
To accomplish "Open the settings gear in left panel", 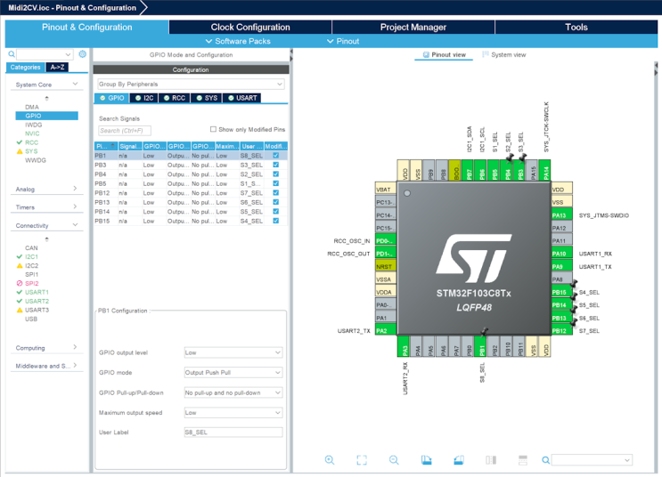I will point(83,54).
